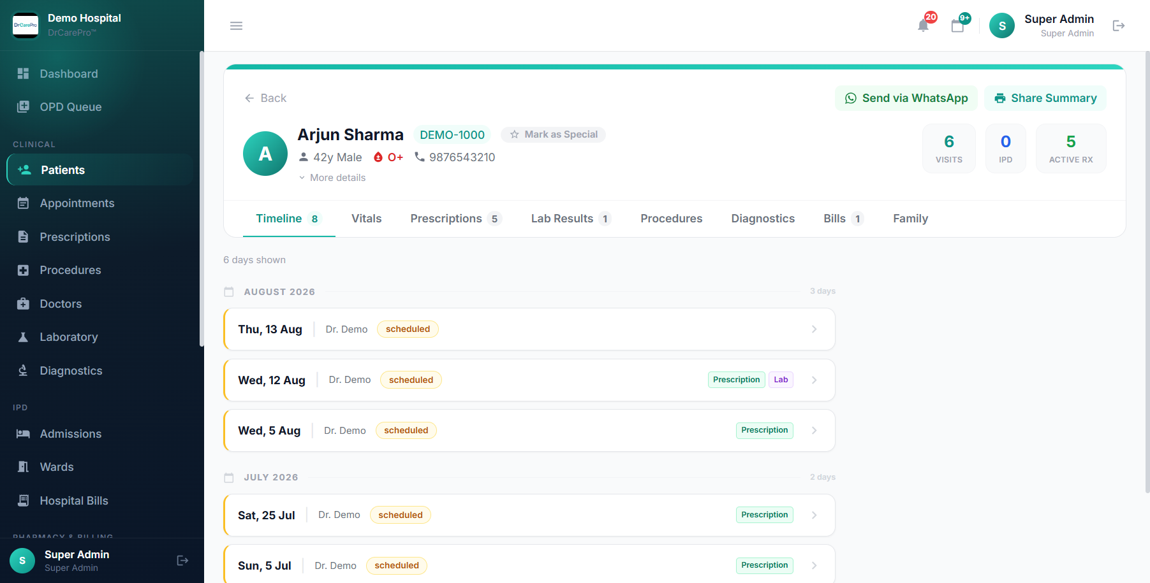Screen dimensions: 1150x583
Task: Select Patients in the sidebar
Action: point(100,170)
